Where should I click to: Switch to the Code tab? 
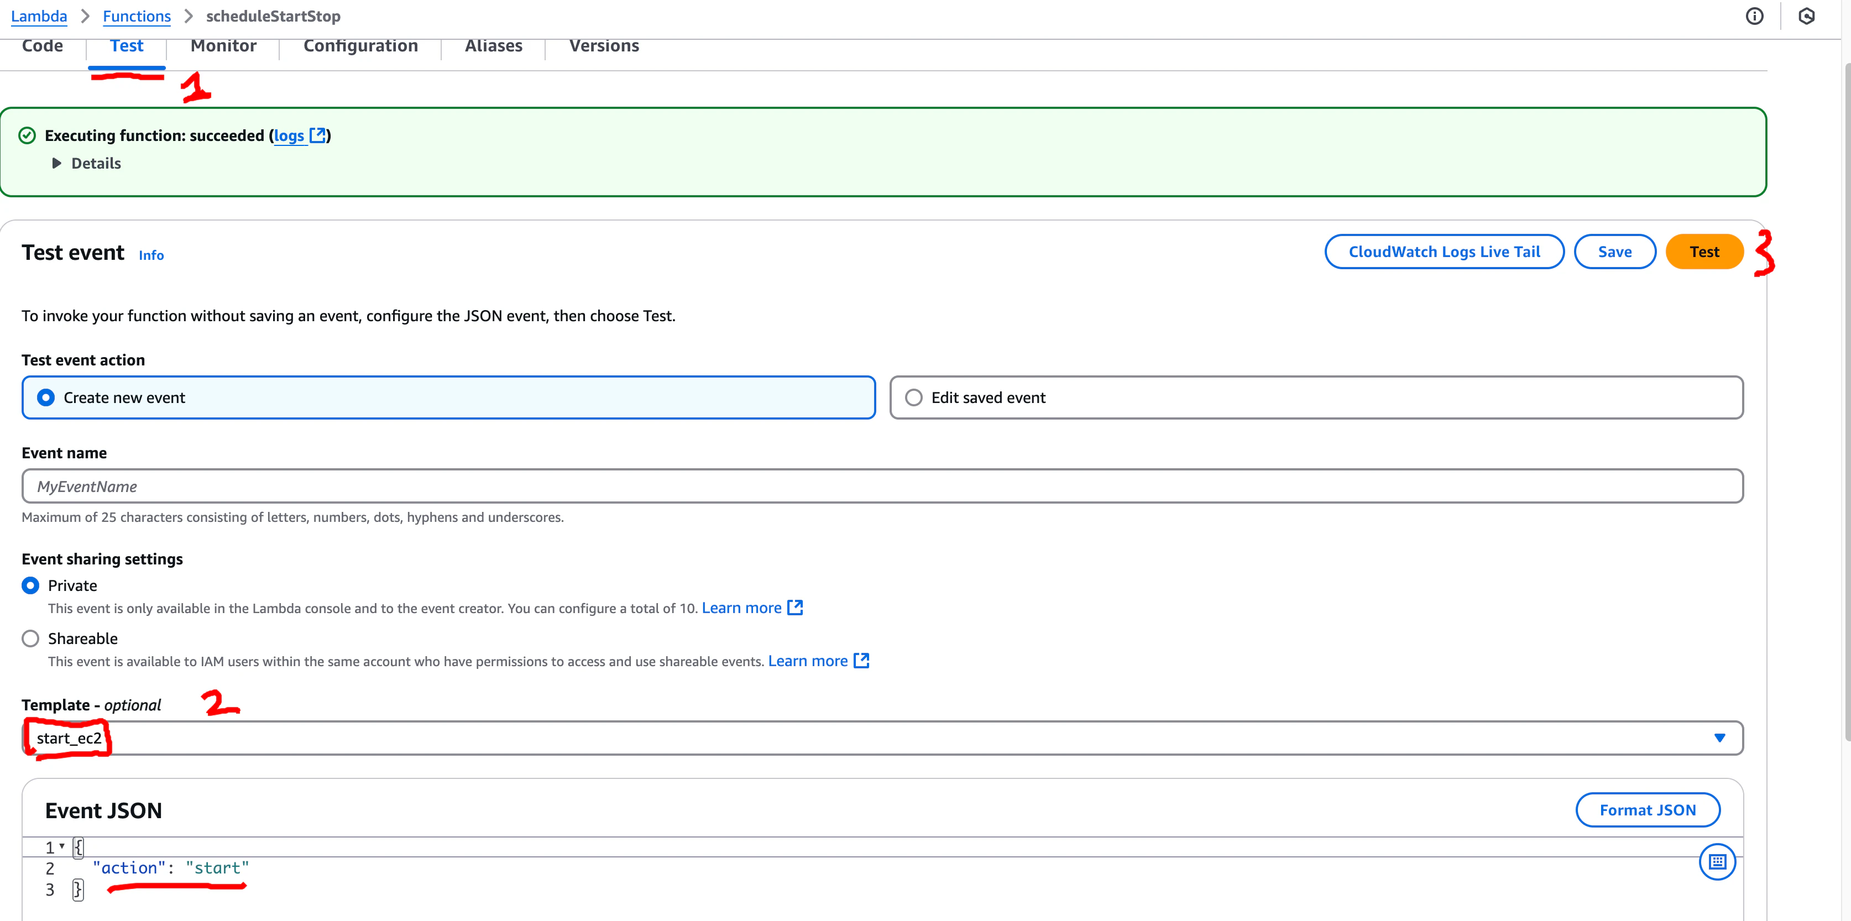click(43, 45)
